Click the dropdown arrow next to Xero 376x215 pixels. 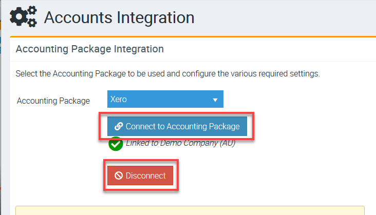pyautogui.click(x=215, y=100)
